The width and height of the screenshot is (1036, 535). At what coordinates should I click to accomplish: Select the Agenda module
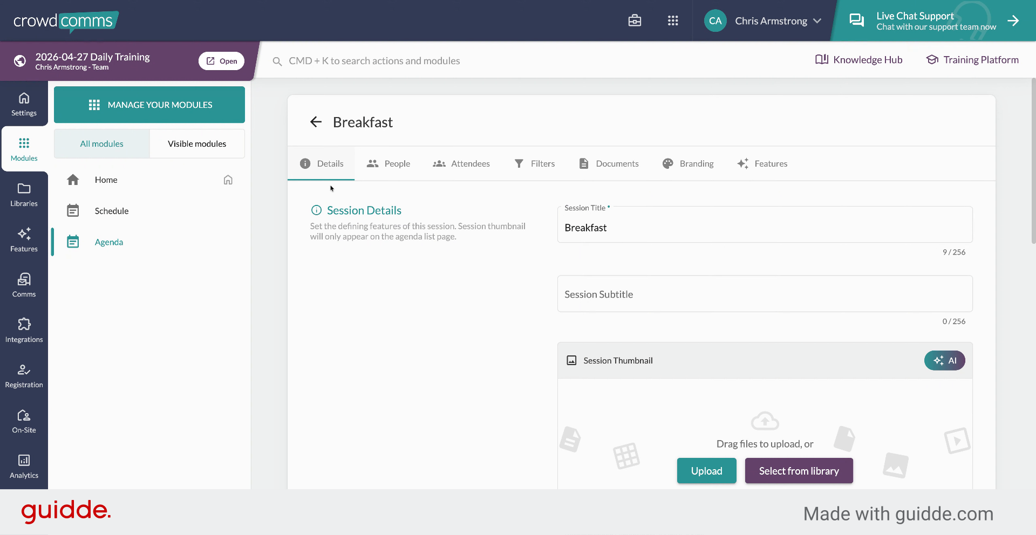149,242
